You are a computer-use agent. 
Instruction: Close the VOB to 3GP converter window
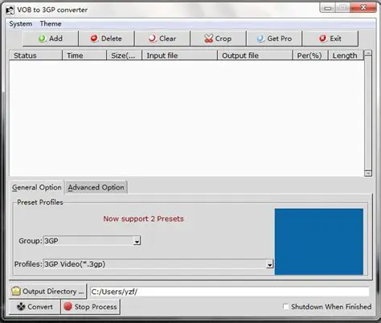pyautogui.click(x=363, y=8)
